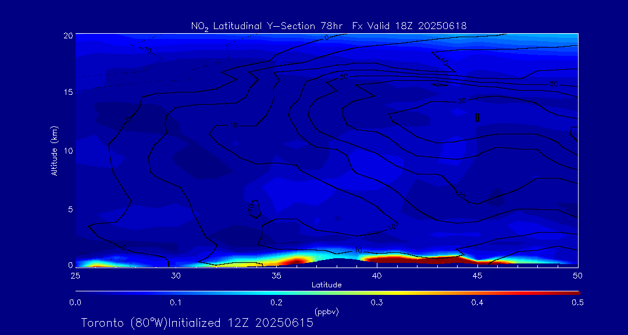The height and width of the screenshot is (335, 628).
Task: Click the 0.1 colorbar tick label
Action: pos(176,303)
